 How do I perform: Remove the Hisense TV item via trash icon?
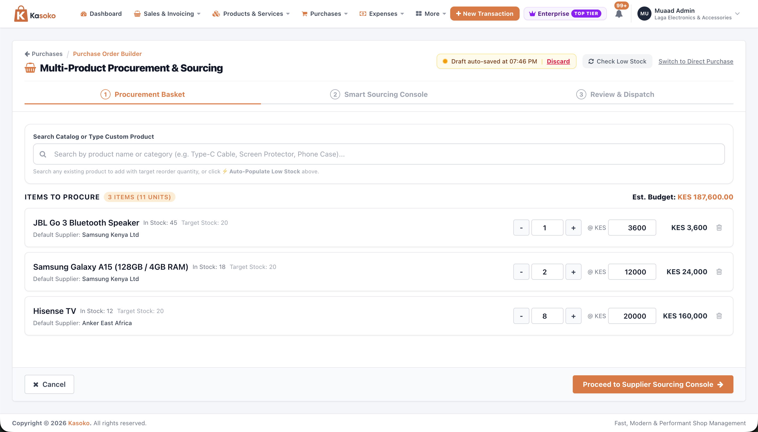point(719,316)
